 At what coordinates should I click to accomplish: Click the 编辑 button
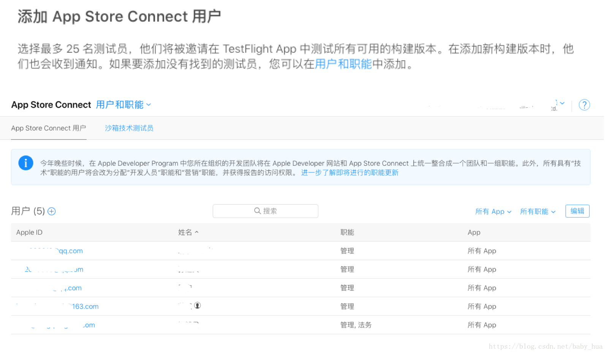pyautogui.click(x=577, y=211)
